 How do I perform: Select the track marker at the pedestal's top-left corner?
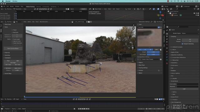click(x=67, y=65)
